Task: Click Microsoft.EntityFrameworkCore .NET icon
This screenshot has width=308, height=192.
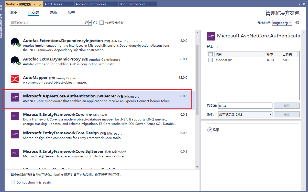Action: (15, 116)
